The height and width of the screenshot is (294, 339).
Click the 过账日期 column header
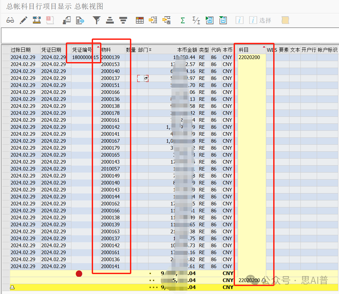point(21,50)
